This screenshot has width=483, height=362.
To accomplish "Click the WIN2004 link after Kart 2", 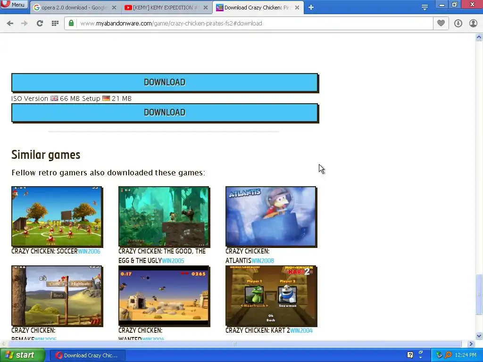I will point(301,330).
